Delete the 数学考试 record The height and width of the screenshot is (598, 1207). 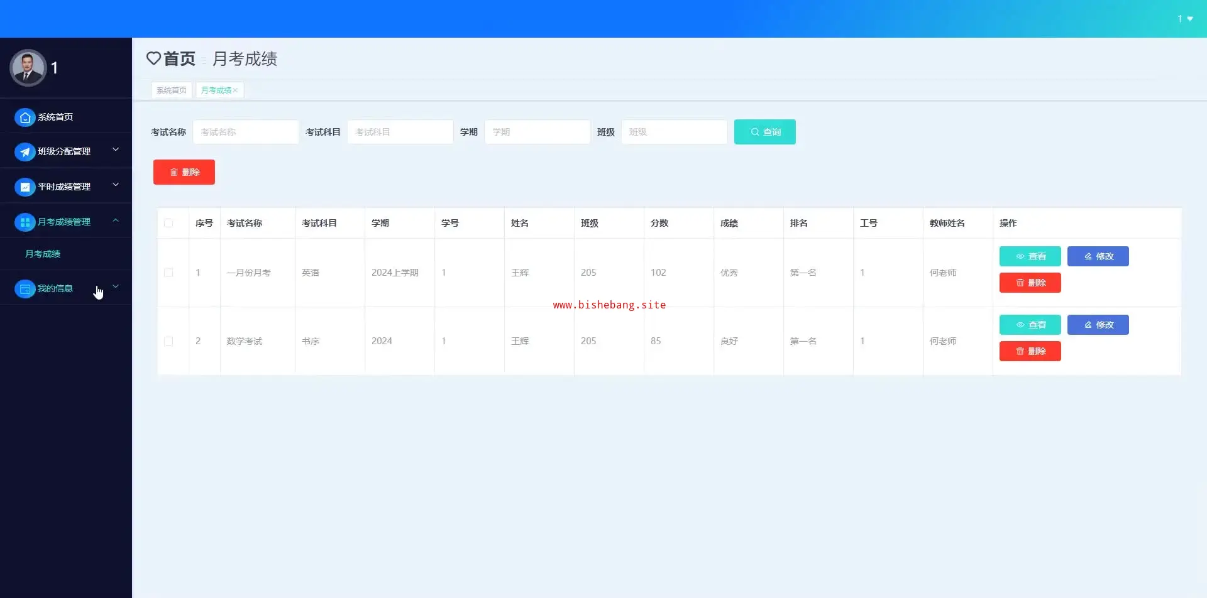(1030, 351)
